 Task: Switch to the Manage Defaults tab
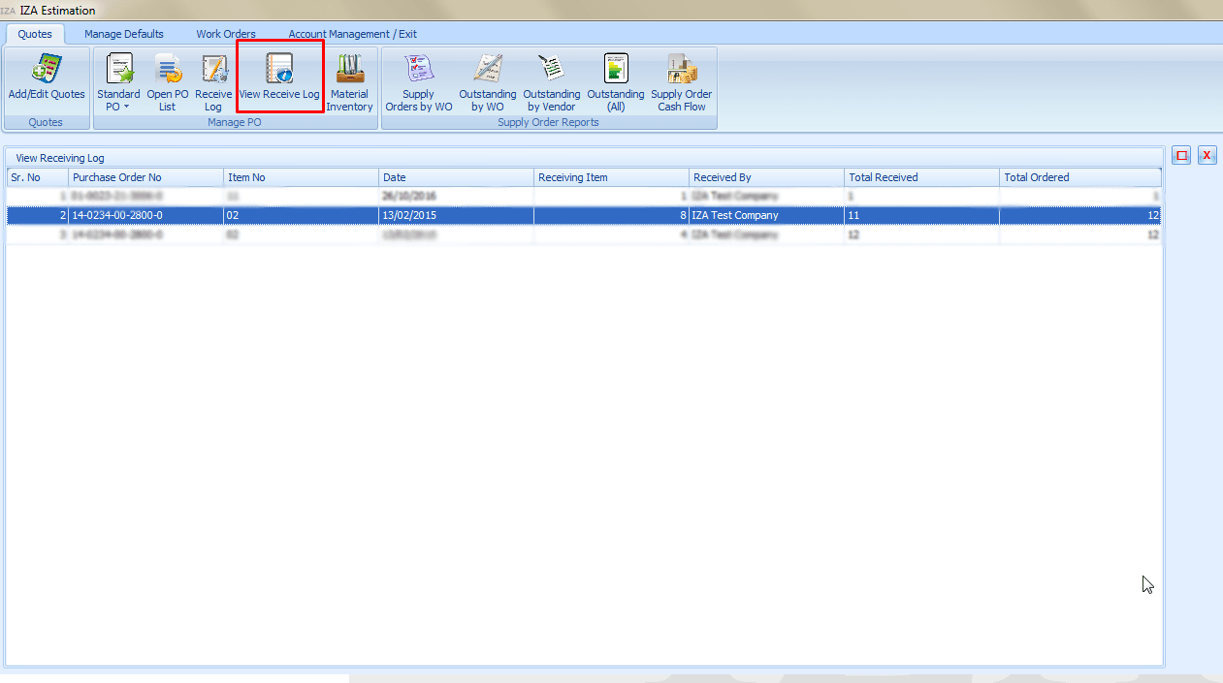coord(124,34)
